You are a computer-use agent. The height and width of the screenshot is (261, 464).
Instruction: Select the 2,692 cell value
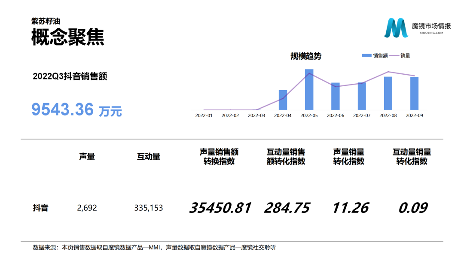click(x=87, y=208)
